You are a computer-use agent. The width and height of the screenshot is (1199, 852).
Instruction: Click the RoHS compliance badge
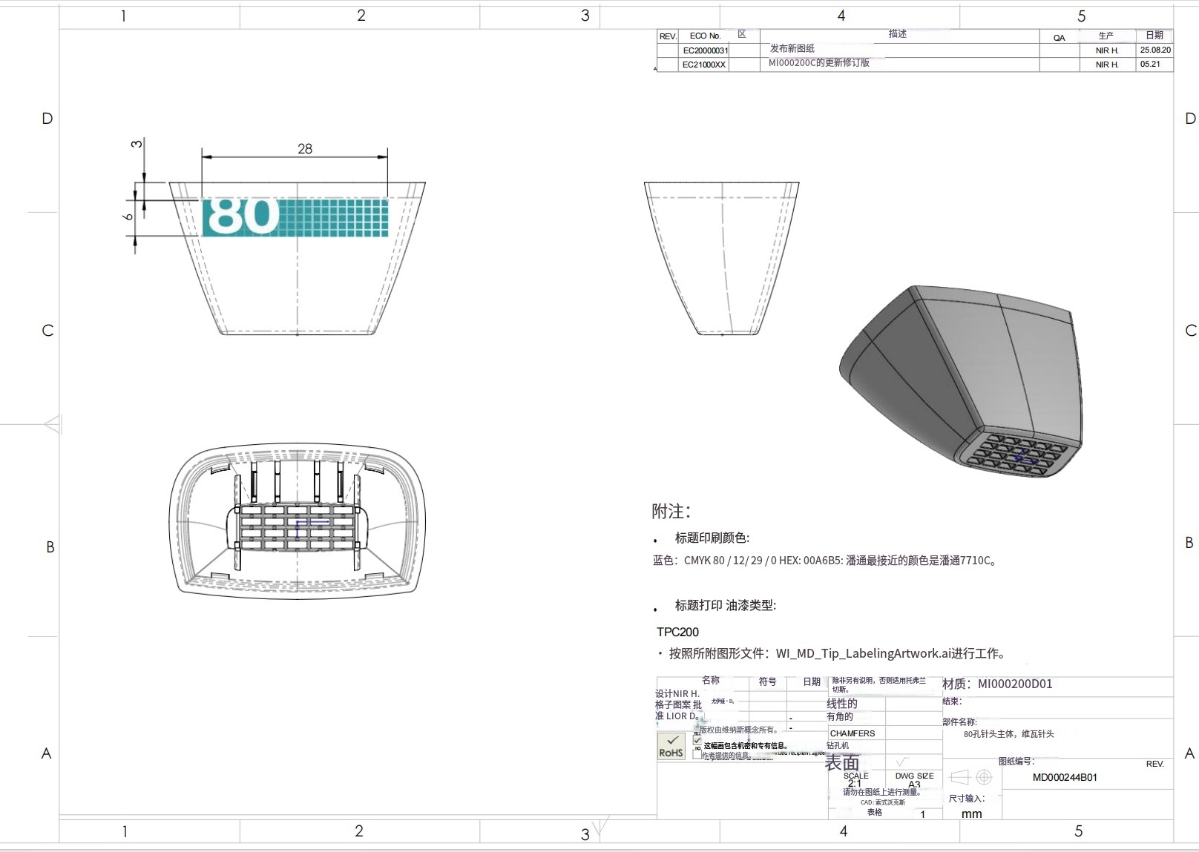(x=671, y=747)
